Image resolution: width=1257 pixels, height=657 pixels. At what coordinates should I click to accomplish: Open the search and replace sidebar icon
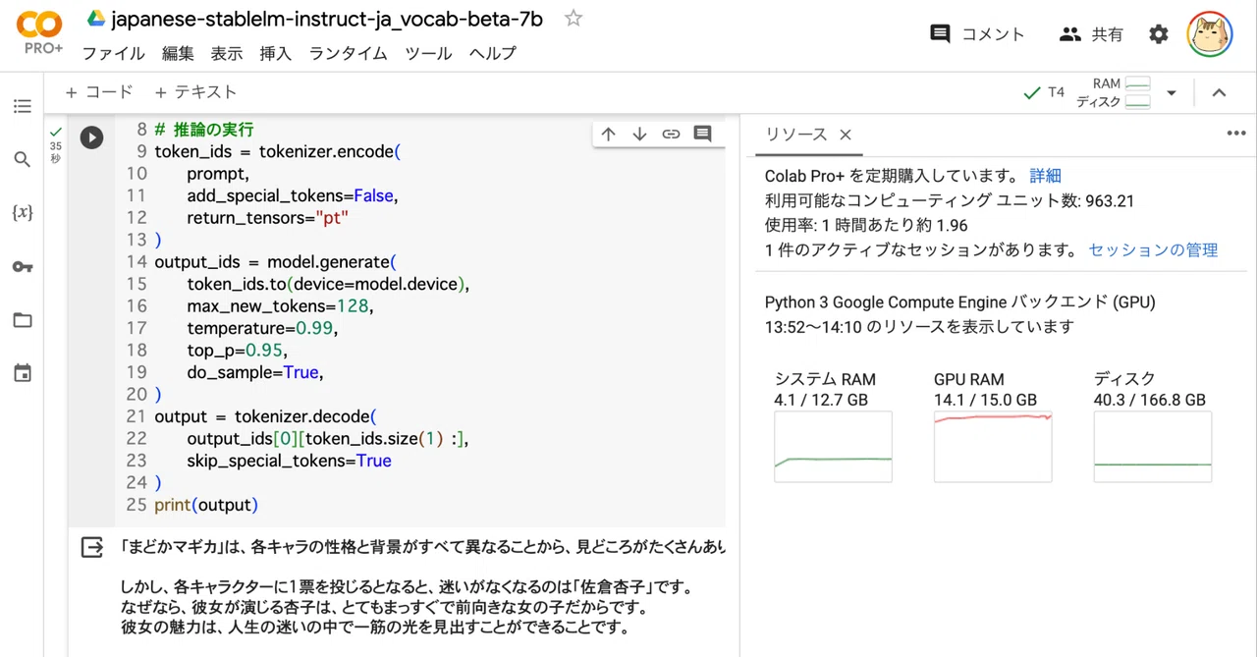(23, 159)
